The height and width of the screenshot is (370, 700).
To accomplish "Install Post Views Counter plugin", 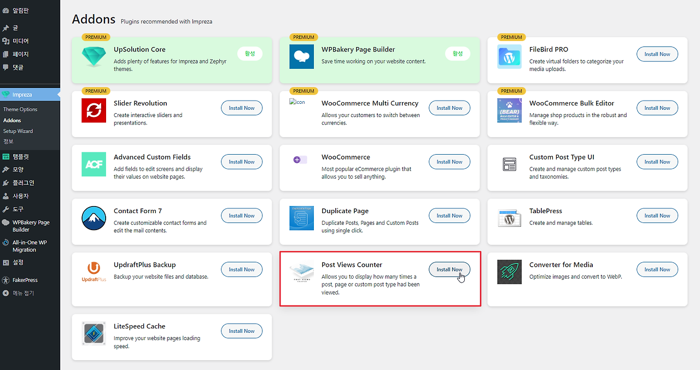I will (x=450, y=269).
